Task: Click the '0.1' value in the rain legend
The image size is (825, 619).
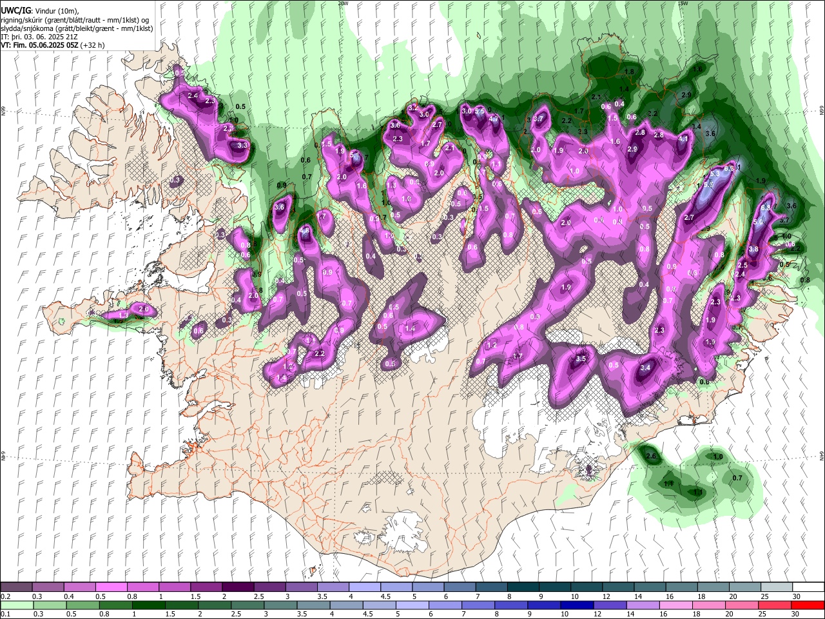Action: pos(6,614)
